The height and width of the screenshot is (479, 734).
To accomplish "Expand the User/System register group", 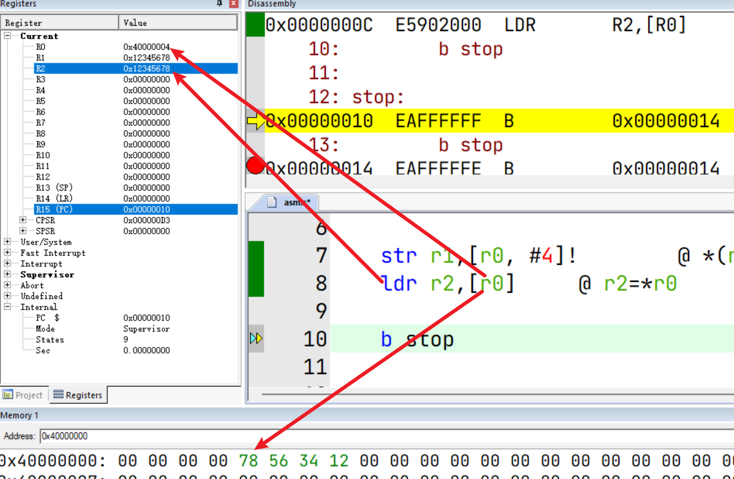I will (x=7, y=242).
